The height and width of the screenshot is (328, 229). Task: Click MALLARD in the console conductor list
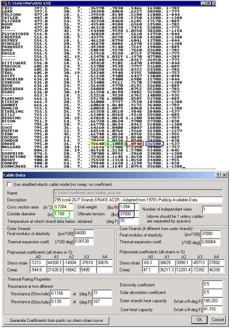pos(11,147)
